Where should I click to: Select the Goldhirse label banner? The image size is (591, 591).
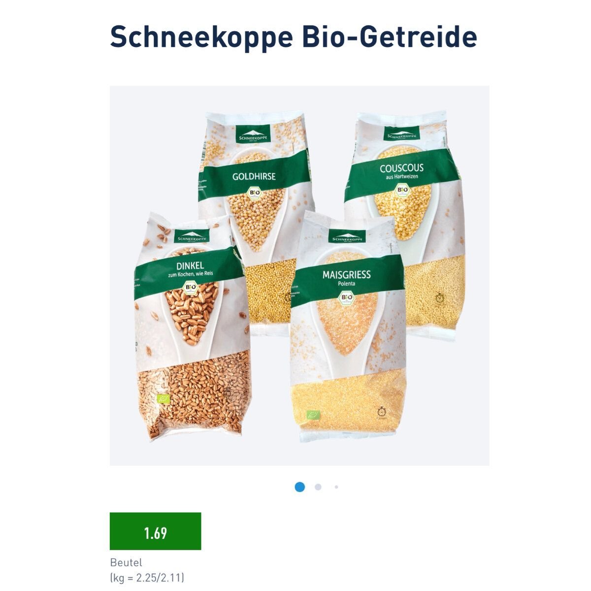(x=254, y=177)
